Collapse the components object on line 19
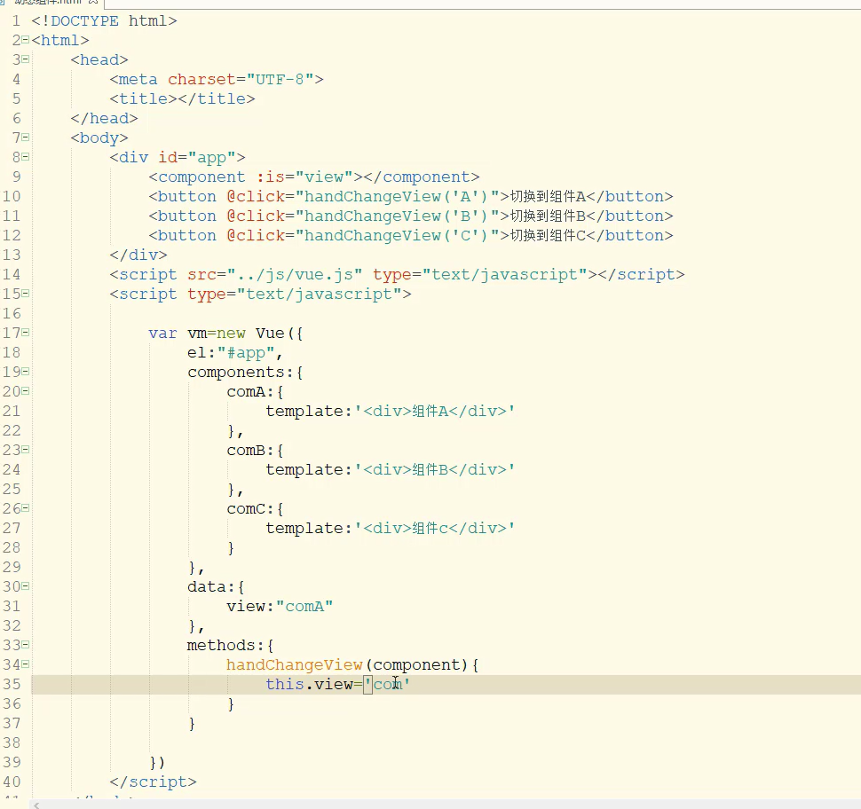Image resolution: width=861 pixels, height=809 pixels. pyautogui.click(x=25, y=372)
